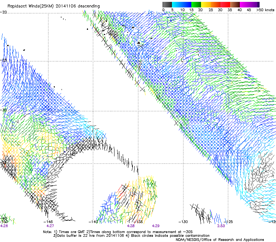Click the gray 0-5 knots color swatch
This screenshot has height=242, width=276.
[x=167, y=4]
